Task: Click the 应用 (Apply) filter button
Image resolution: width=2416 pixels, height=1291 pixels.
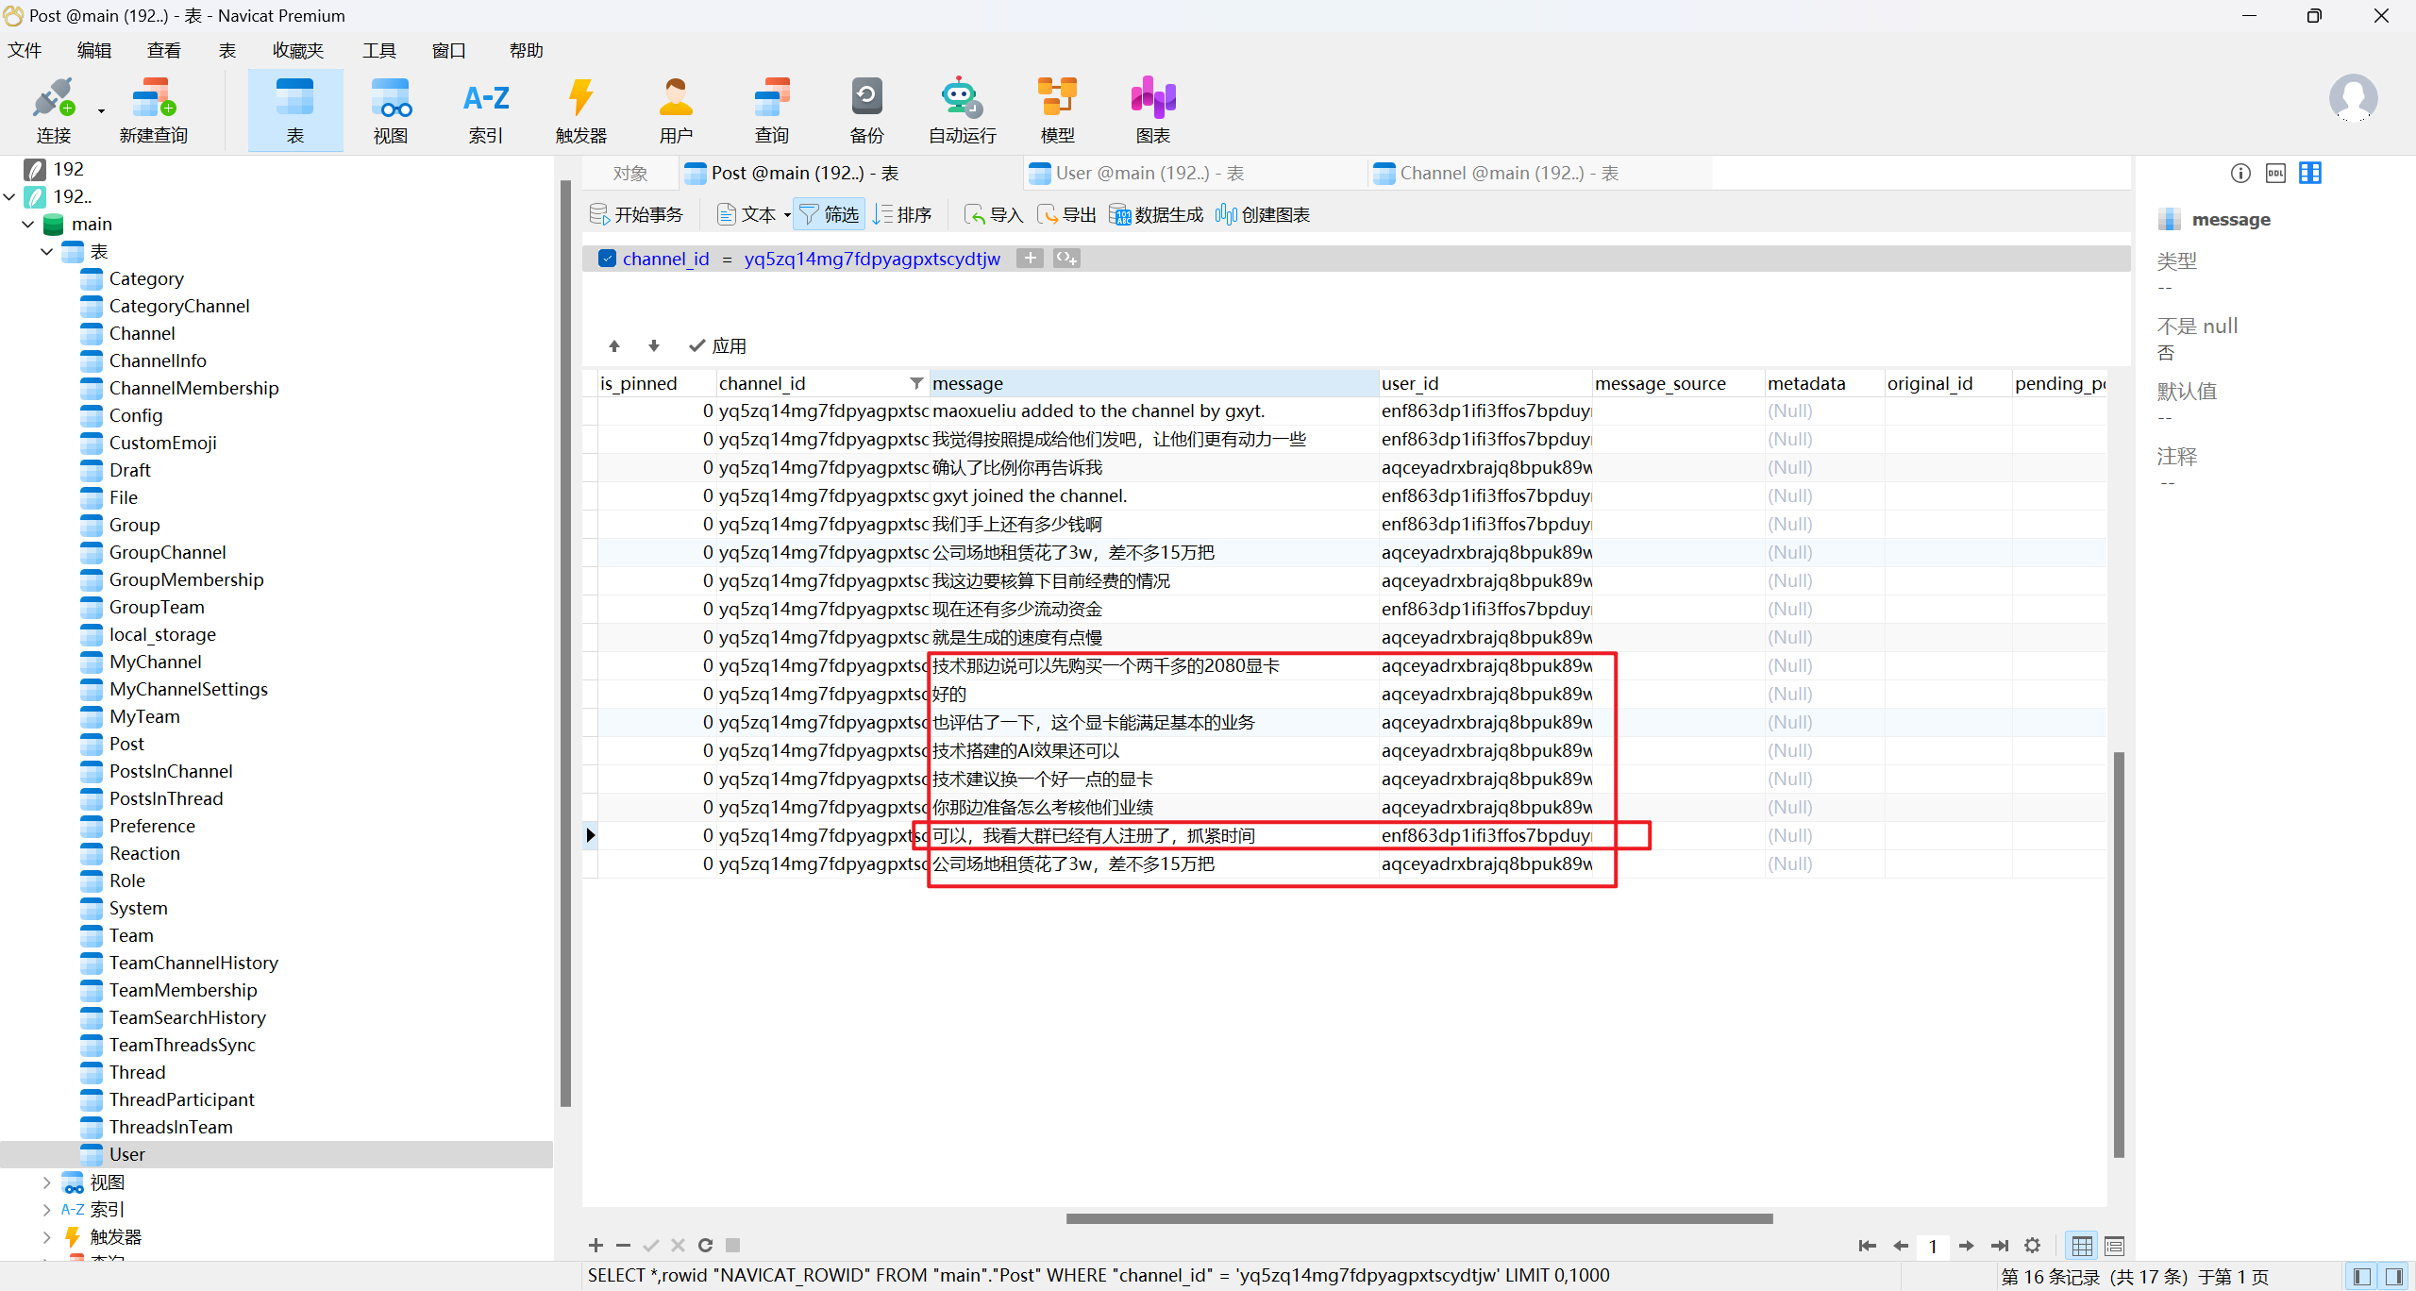Action: pyautogui.click(x=717, y=345)
